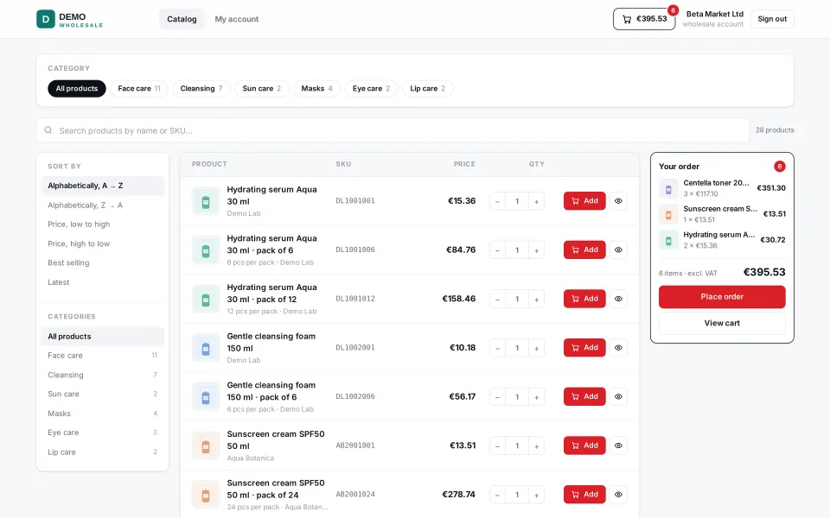Filter by Cleansing pill
830x518 pixels.
201,88
